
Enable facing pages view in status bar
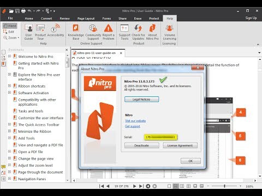(182, 186)
